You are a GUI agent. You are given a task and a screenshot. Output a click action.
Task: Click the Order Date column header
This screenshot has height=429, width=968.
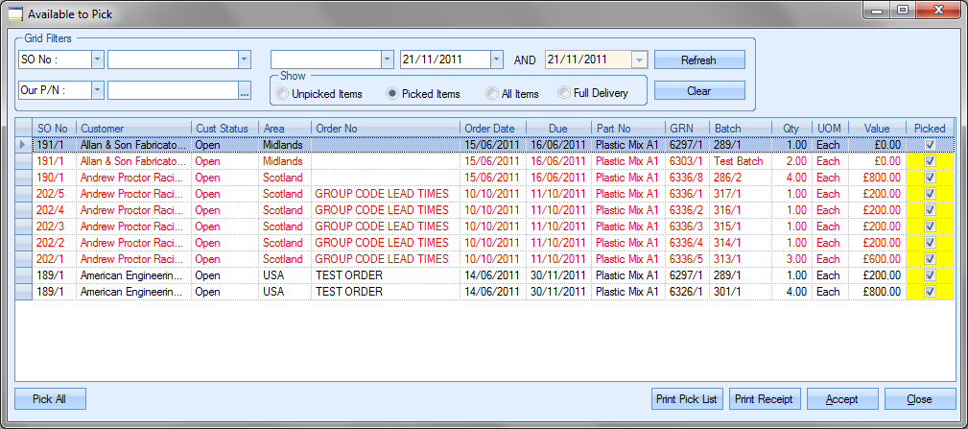click(x=489, y=128)
